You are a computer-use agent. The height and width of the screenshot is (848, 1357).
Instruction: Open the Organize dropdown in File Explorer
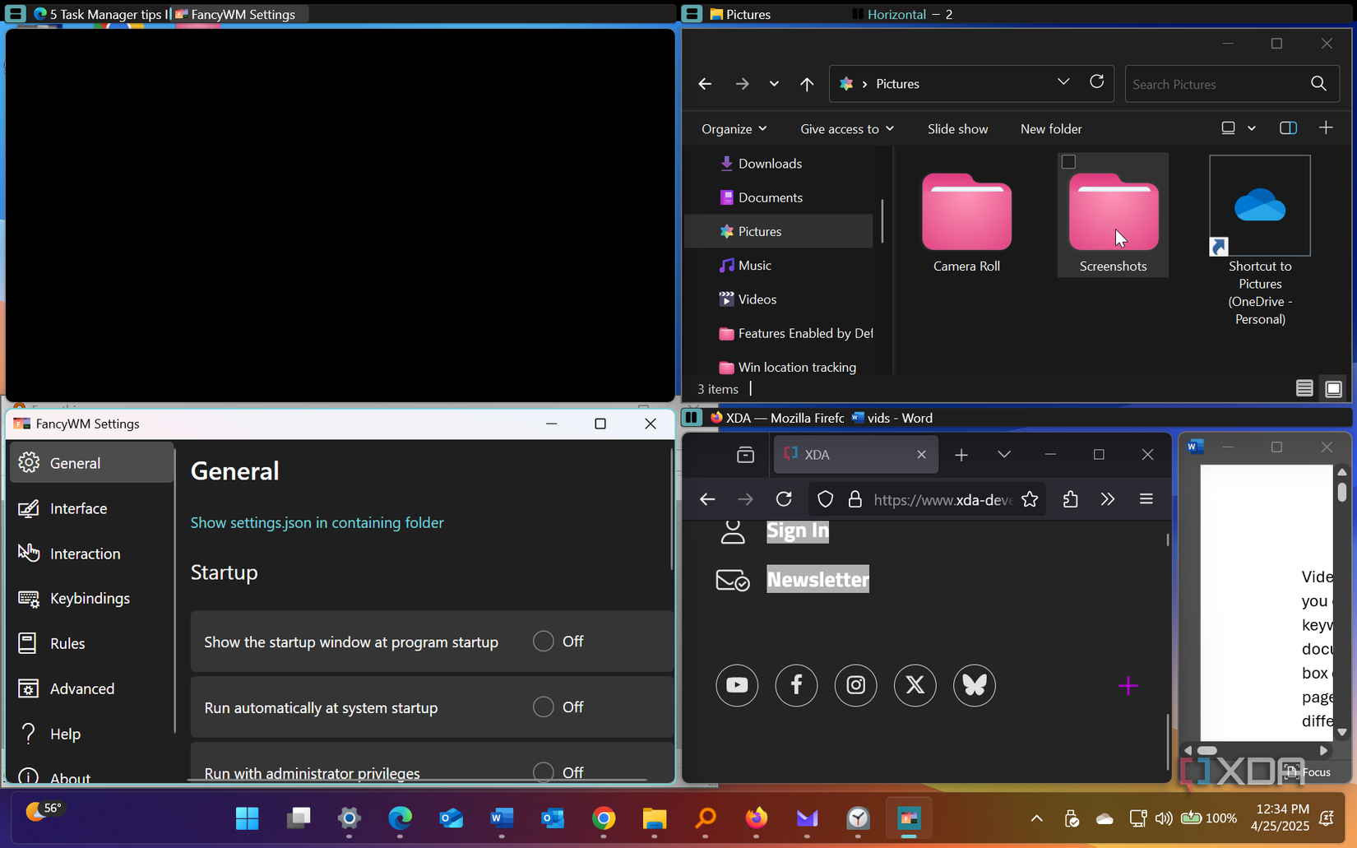coord(733,128)
